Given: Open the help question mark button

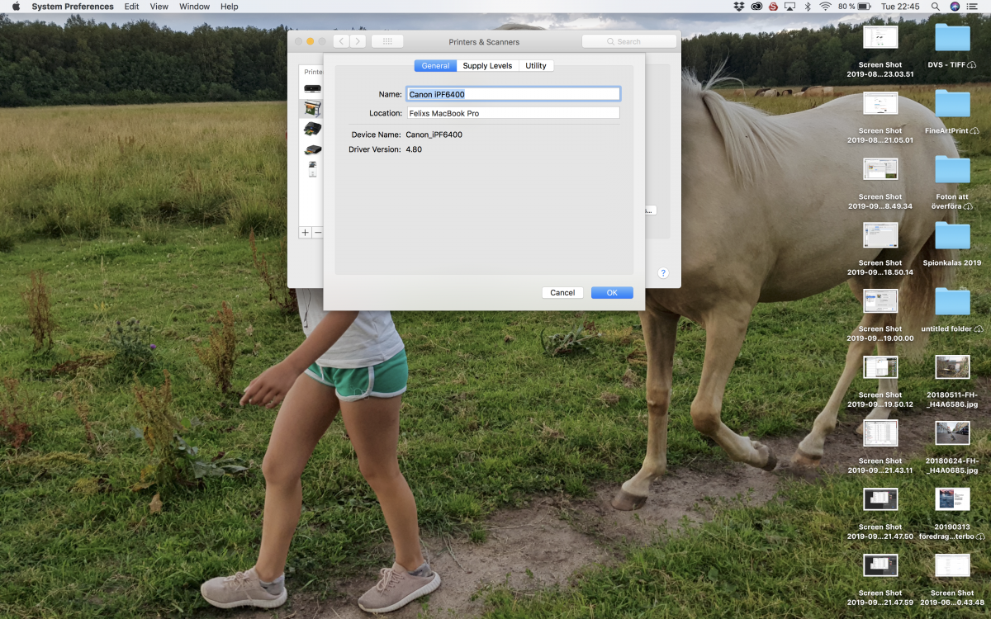Looking at the screenshot, I should [x=662, y=273].
